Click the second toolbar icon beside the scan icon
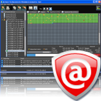Screen dimensions: 101x101 (x=8, y=8)
